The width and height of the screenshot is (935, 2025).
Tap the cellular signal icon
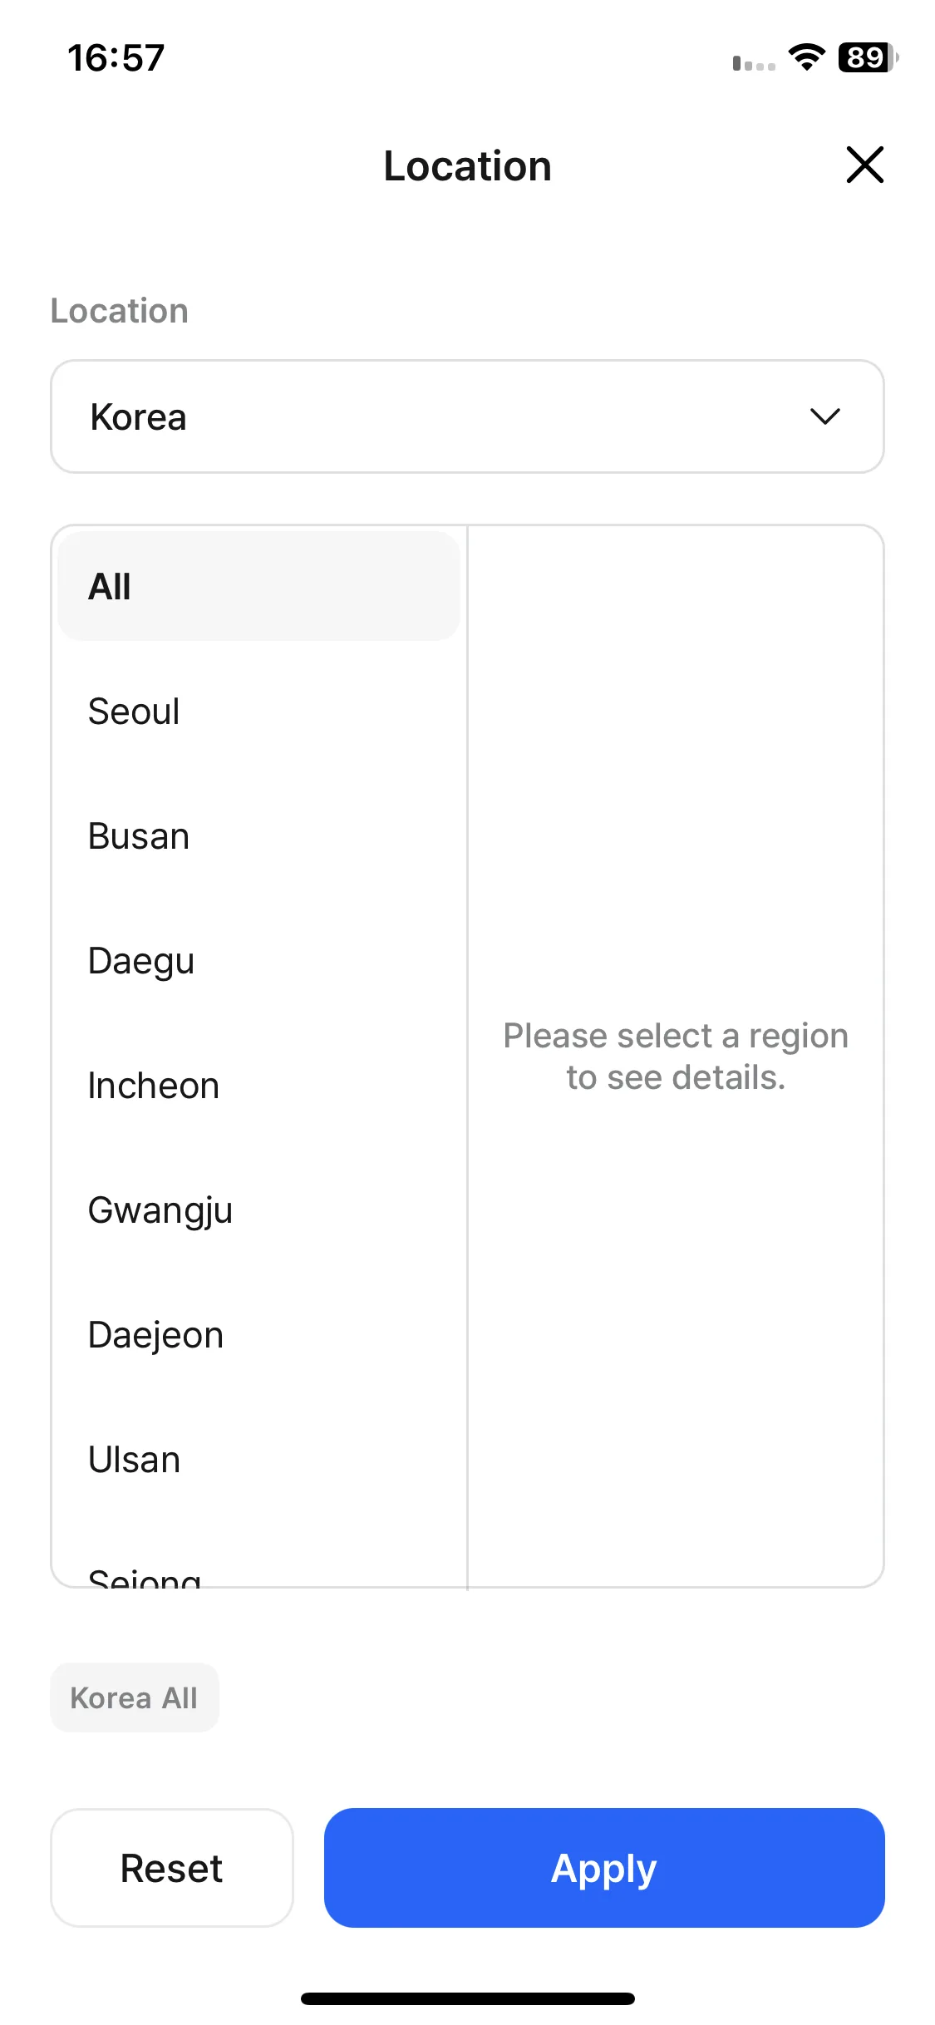tap(754, 62)
